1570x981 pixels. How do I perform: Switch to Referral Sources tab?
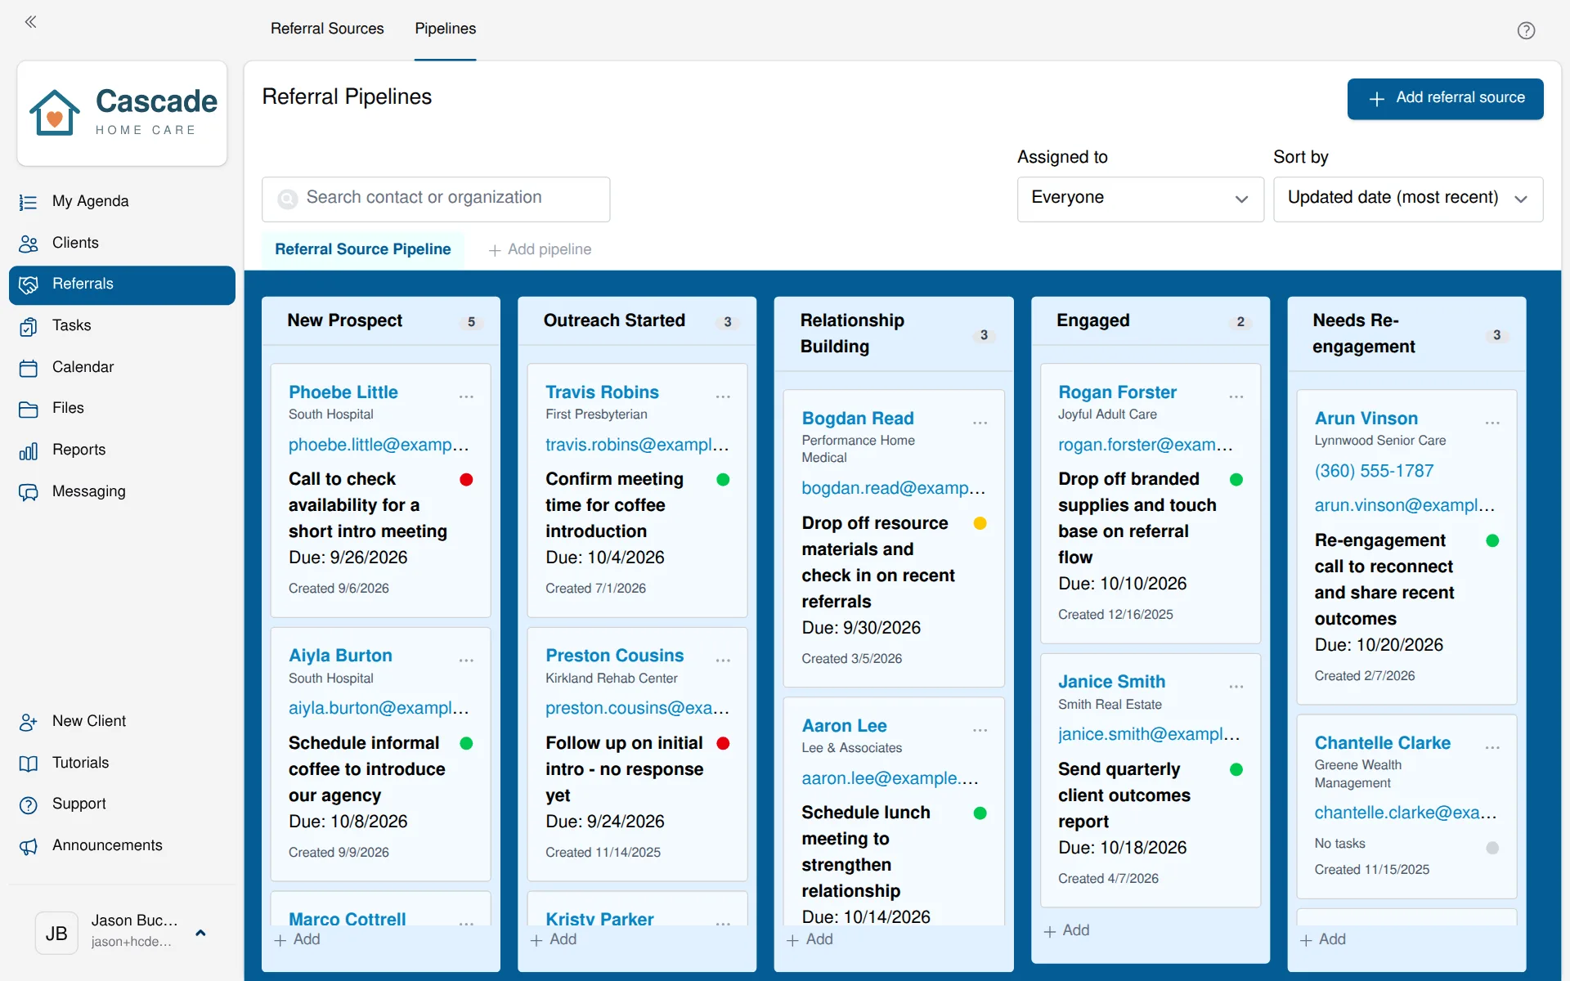pos(327,29)
